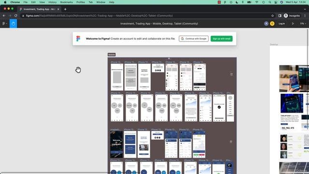Screen dimensions: 309x174
Task: Open the Profiles menu
Action: (81, 2)
